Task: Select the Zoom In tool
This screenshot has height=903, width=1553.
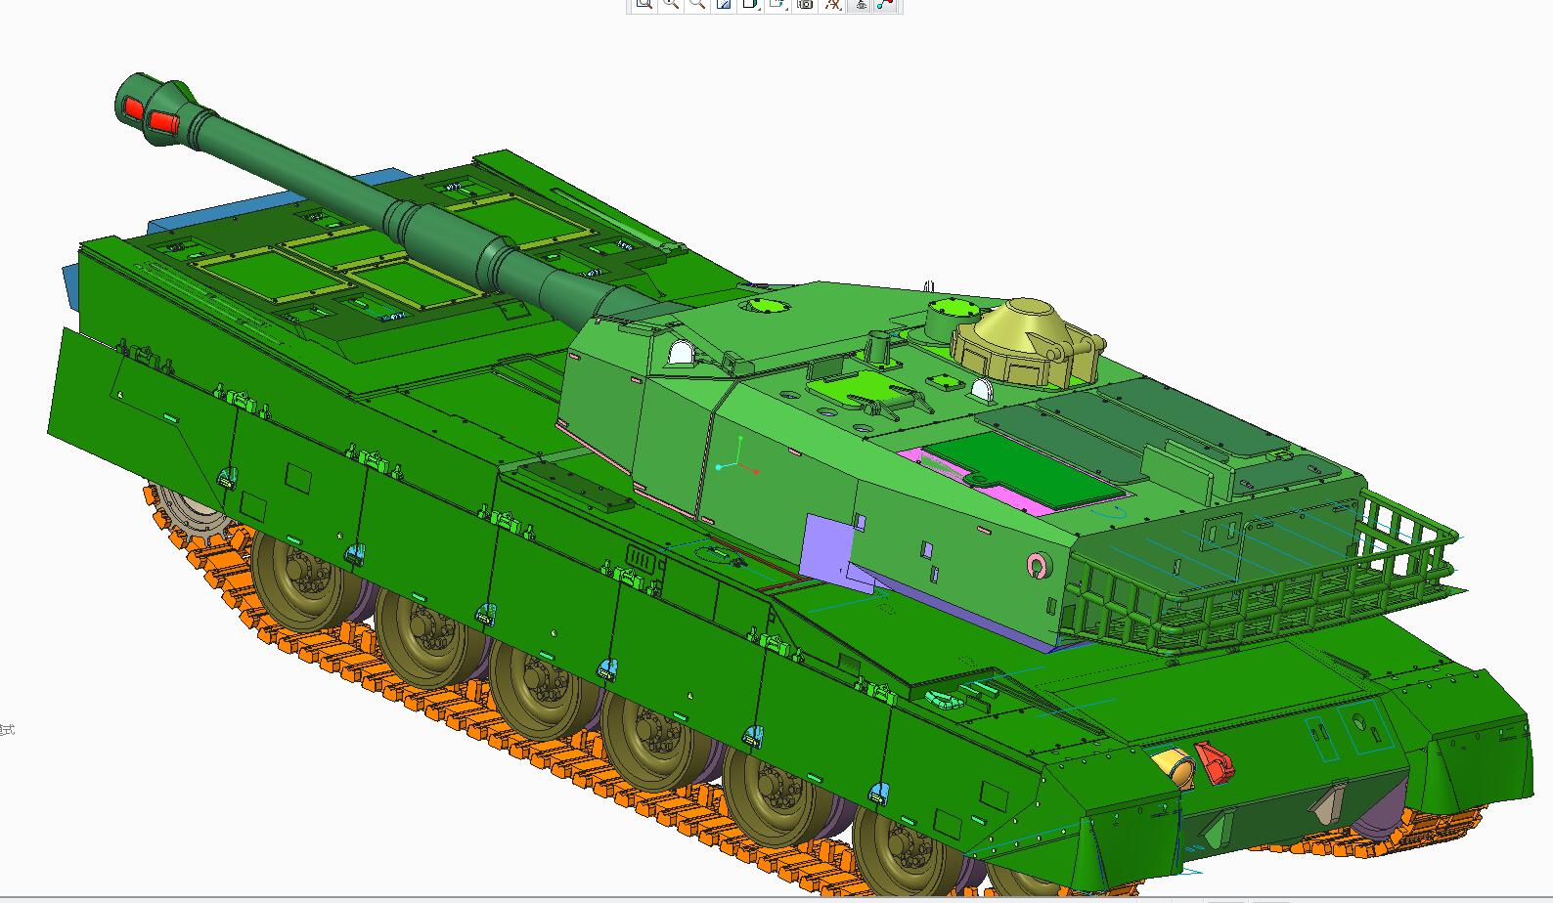Action: click(x=670, y=4)
